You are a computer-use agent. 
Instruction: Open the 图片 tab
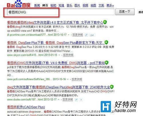[x=77, y=5]
